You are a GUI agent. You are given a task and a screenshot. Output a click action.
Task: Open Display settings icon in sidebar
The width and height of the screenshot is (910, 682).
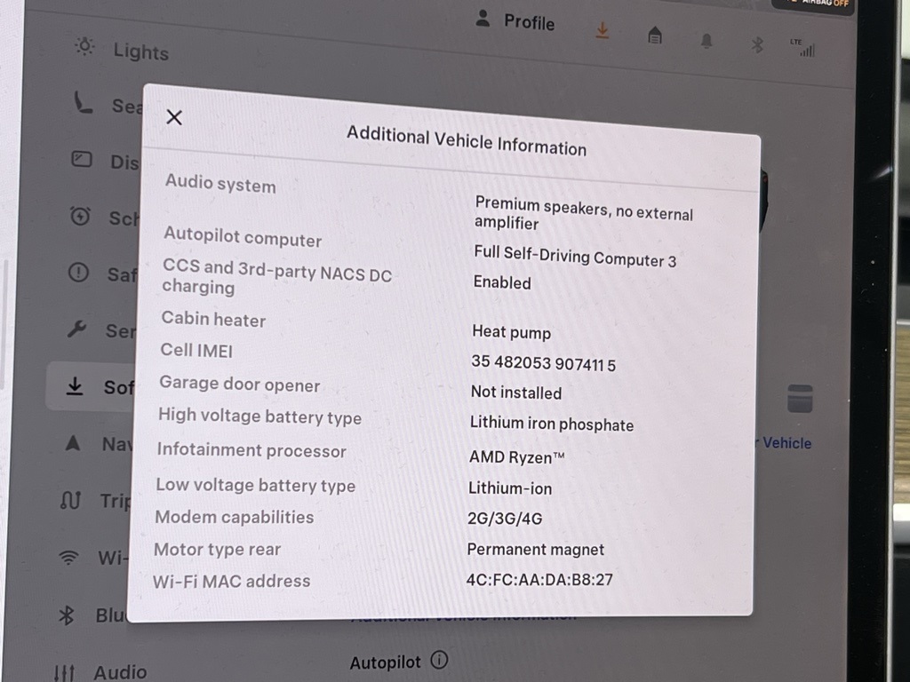82,160
